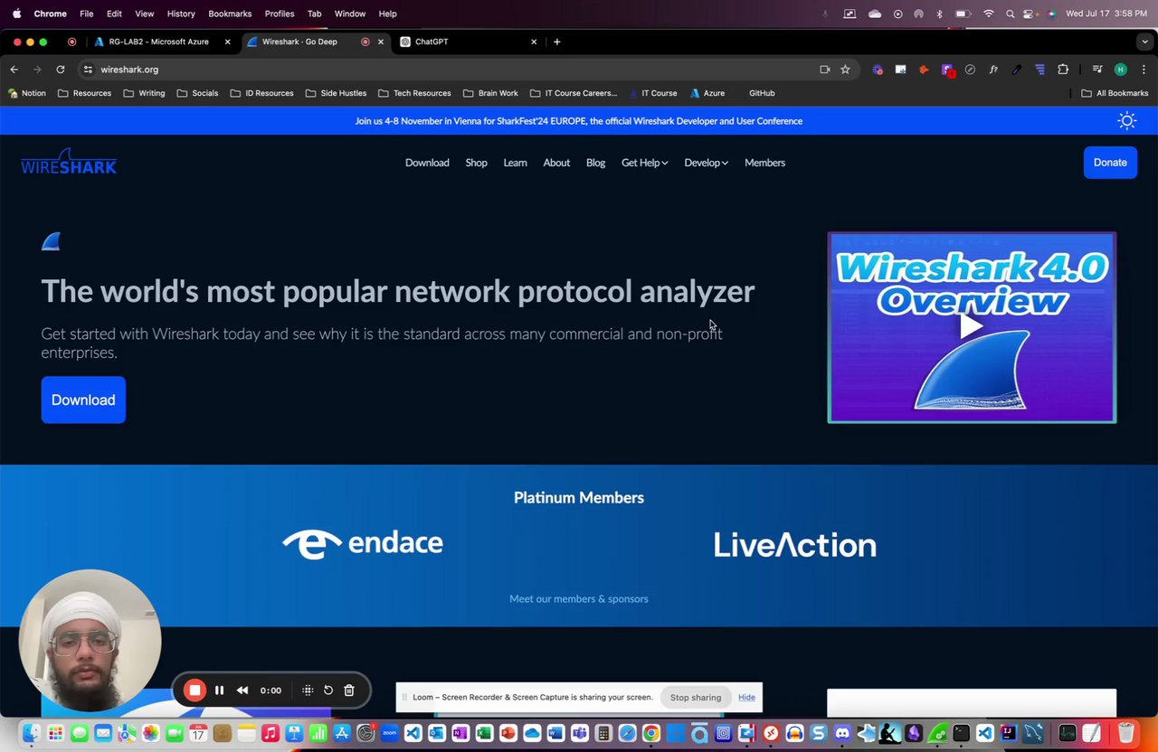Play the Wireshark 4.0 Overview video
This screenshot has height=752, width=1158.
pos(972,327)
